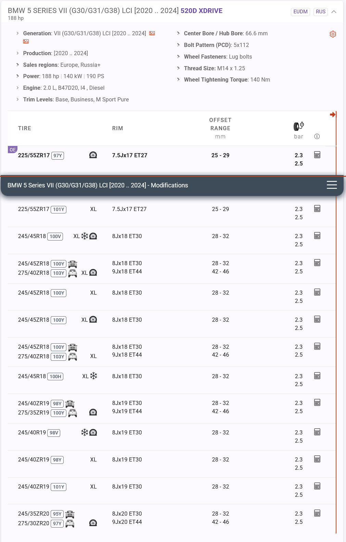The height and width of the screenshot is (542, 346).
Task: Open calculator for OE 225/55ZR17 97Y row
Action: click(x=317, y=155)
